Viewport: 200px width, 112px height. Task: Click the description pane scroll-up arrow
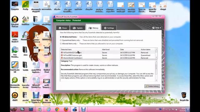click(x=156, y=61)
